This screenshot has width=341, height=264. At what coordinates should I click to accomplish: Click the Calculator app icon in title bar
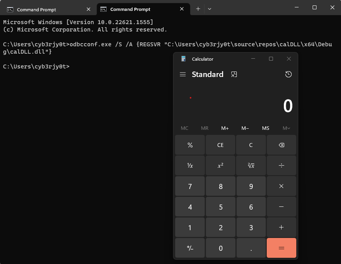183,59
